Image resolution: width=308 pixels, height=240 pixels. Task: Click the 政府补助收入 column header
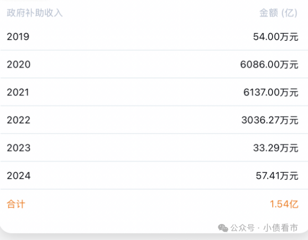point(35,13)
